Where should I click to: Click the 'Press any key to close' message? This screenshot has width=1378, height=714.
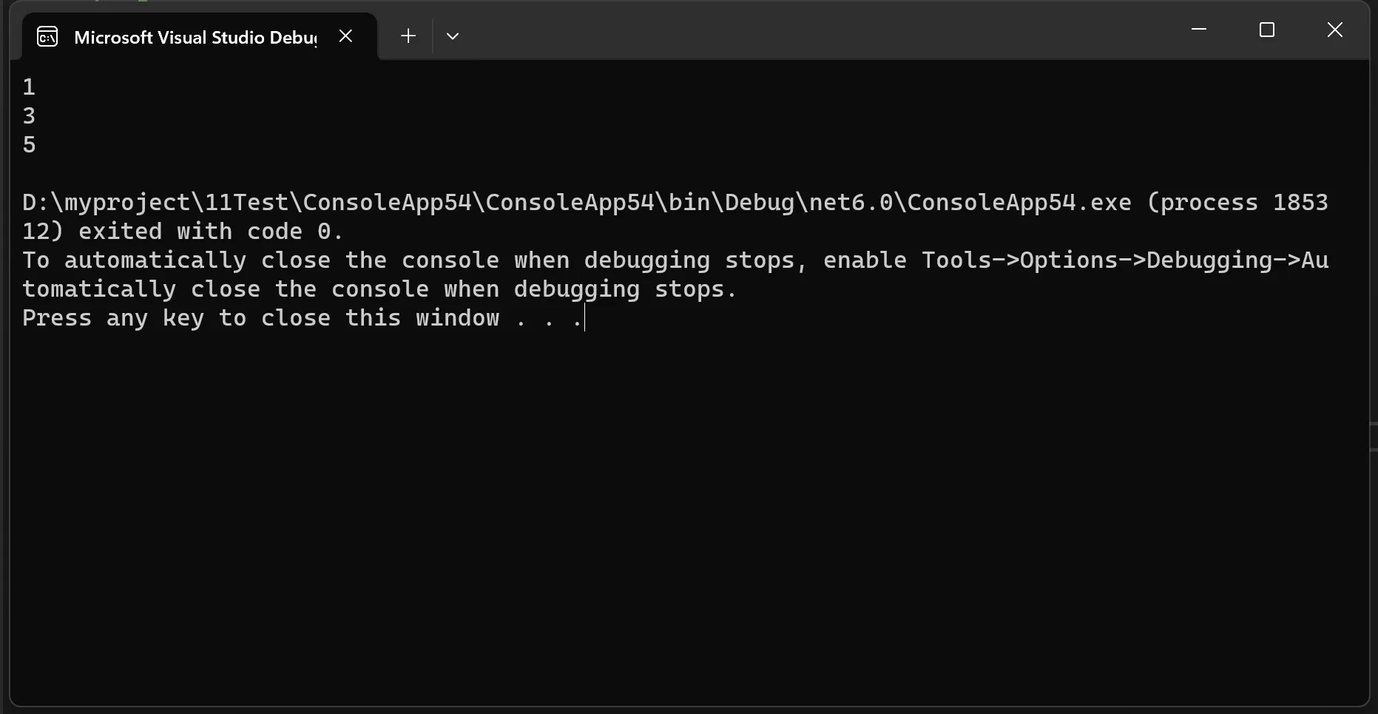point(176,318)
